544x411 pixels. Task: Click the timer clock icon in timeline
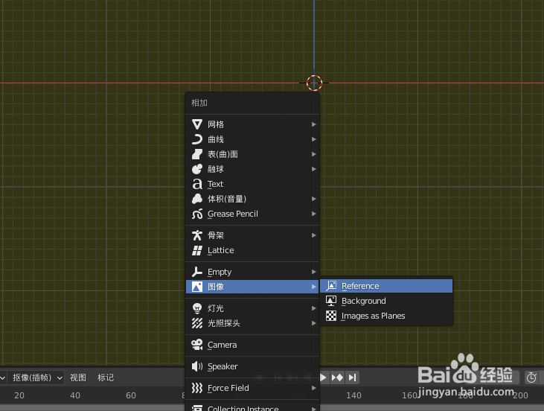531,377
